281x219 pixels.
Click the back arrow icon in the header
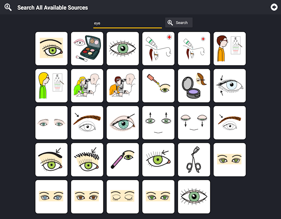[274, 7]
